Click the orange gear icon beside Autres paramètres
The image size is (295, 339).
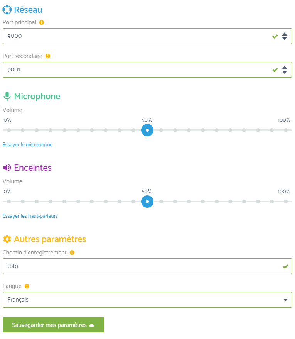[7, 239]
